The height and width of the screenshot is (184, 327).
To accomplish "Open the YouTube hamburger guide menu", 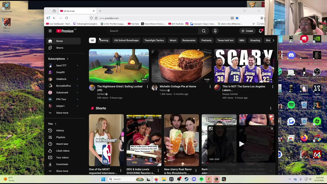I will click(x=50, y=31).
